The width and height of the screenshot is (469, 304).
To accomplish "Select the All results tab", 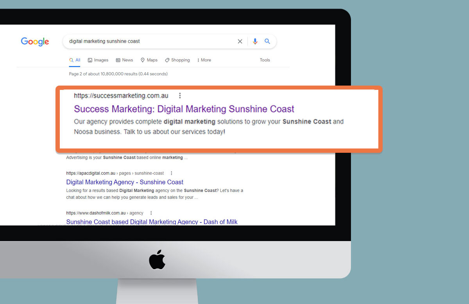I will click(75, 60).
